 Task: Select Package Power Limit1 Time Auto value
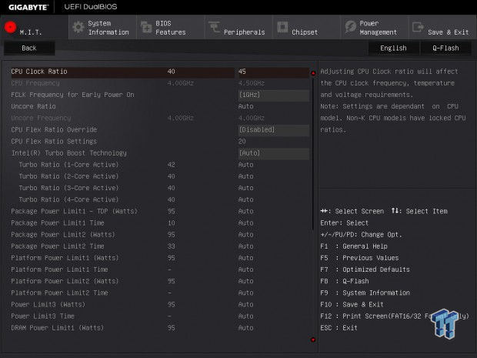(245, 222)
